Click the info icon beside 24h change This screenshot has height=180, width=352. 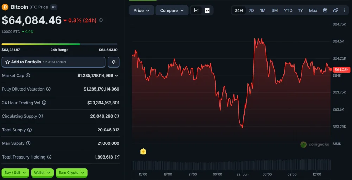point(101,20)
